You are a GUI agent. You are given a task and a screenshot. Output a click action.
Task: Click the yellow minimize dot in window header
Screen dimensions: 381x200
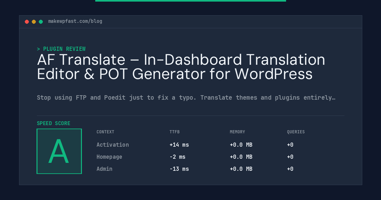[34, 22]
